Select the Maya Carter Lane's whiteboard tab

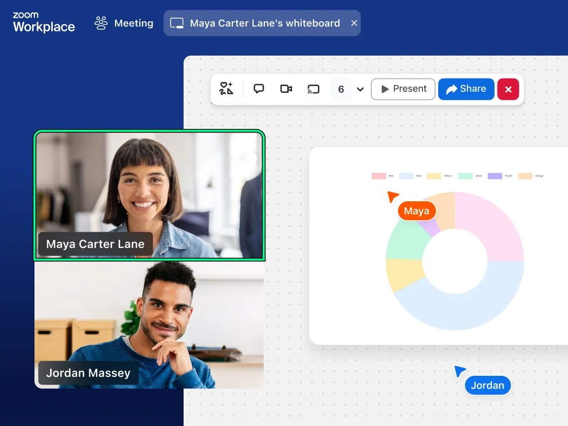pos(262,23)
